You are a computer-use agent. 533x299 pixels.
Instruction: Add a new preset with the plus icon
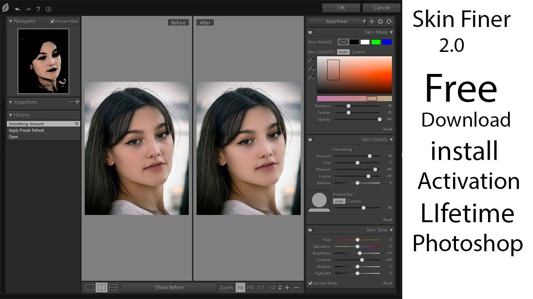coord(372,21)
